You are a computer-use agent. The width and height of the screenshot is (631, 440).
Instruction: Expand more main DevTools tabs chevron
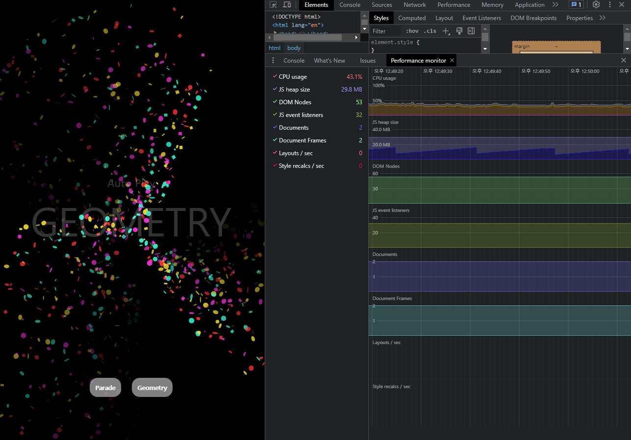[x=555, y=5]
